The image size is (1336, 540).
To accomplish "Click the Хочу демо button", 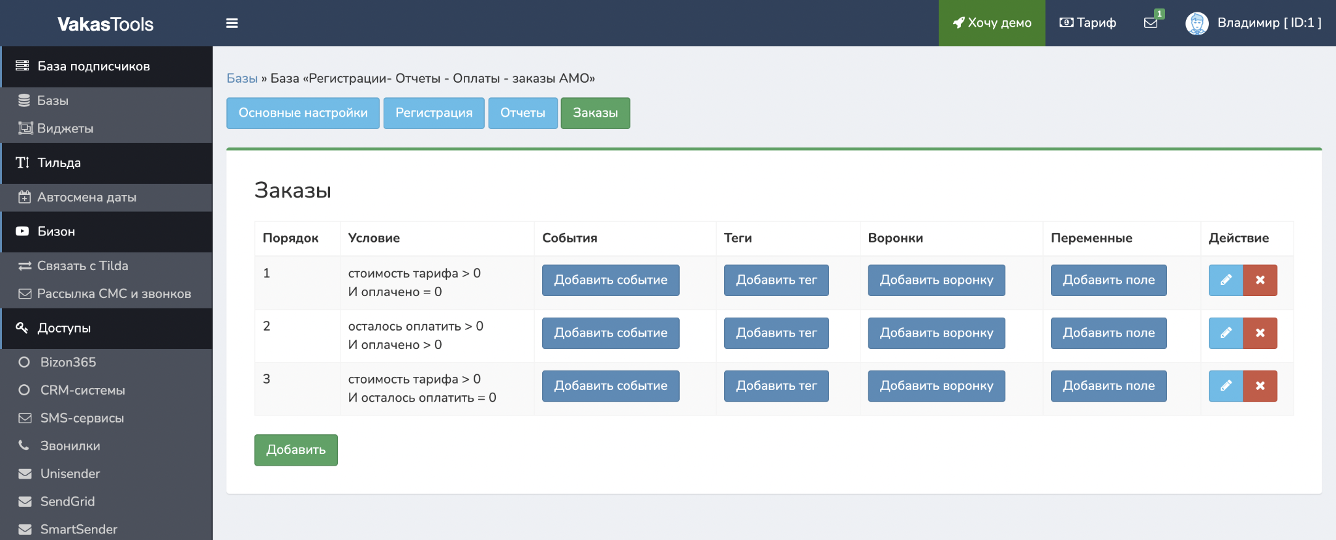I will [x=992, y=23].
